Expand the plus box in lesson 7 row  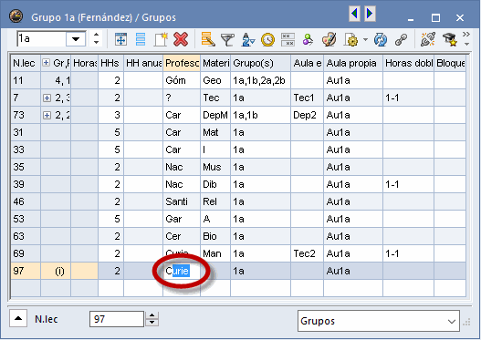pyautogui.click(x=47, y=98)
